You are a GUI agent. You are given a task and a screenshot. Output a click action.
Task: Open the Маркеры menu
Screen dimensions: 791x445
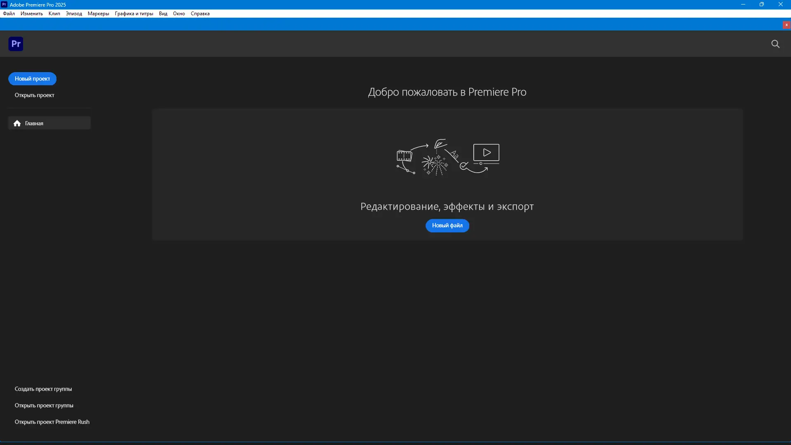(98, 14)
